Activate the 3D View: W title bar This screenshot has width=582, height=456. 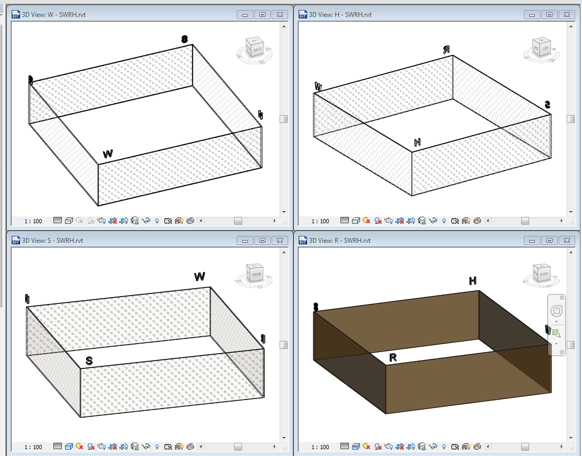(x=149, y=14)
